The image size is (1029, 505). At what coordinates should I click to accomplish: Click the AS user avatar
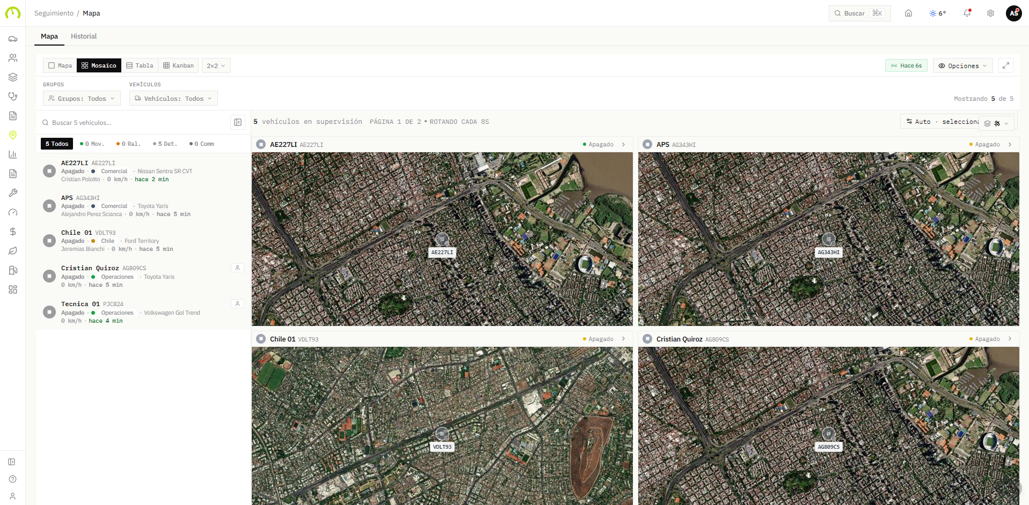point(1013,13)
